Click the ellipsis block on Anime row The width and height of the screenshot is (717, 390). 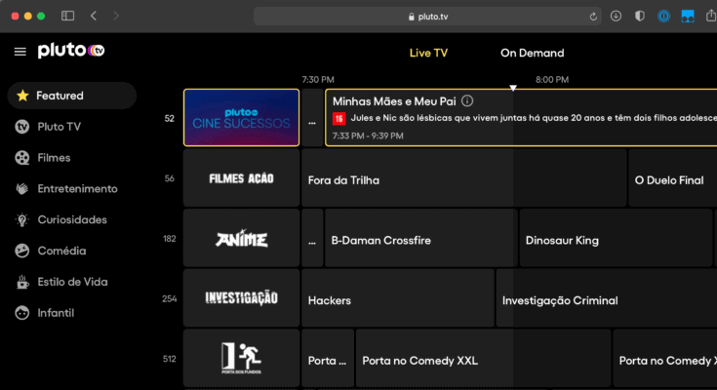(312, 238)
